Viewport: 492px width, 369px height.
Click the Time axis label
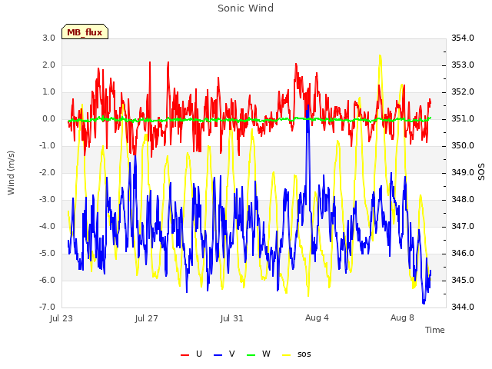tap(435, 330)
